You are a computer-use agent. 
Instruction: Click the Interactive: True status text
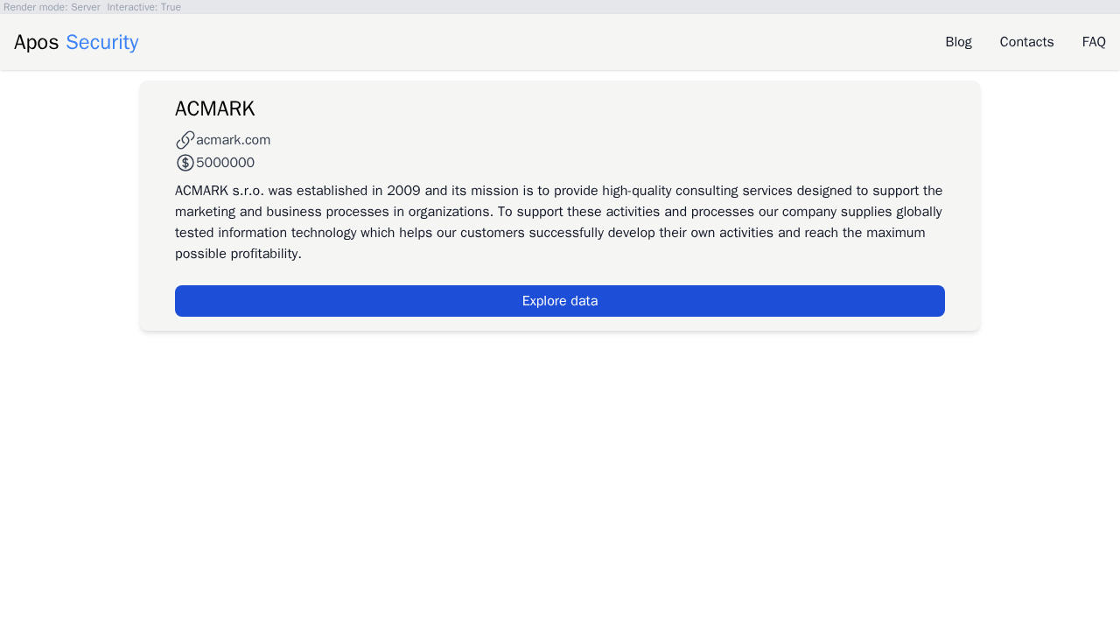pos(143,7)
